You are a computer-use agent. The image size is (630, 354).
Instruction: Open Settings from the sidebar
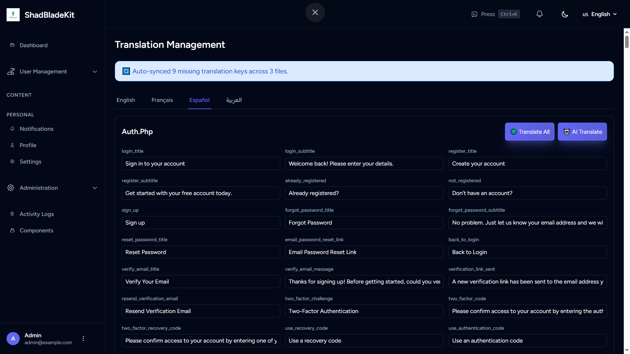30,162
